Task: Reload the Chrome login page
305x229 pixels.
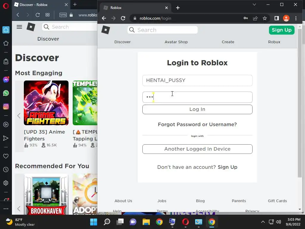Action: 123,18
